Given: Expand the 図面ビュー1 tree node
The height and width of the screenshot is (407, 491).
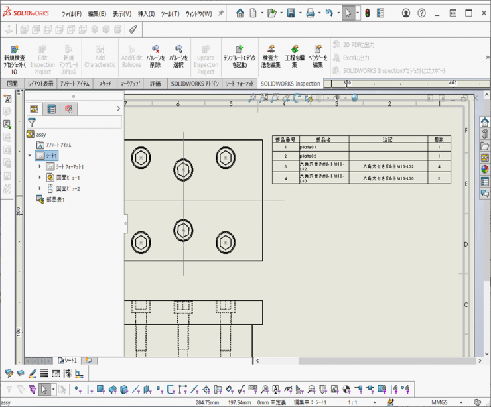Looking at the screenshot, I should tap(40, 178).
